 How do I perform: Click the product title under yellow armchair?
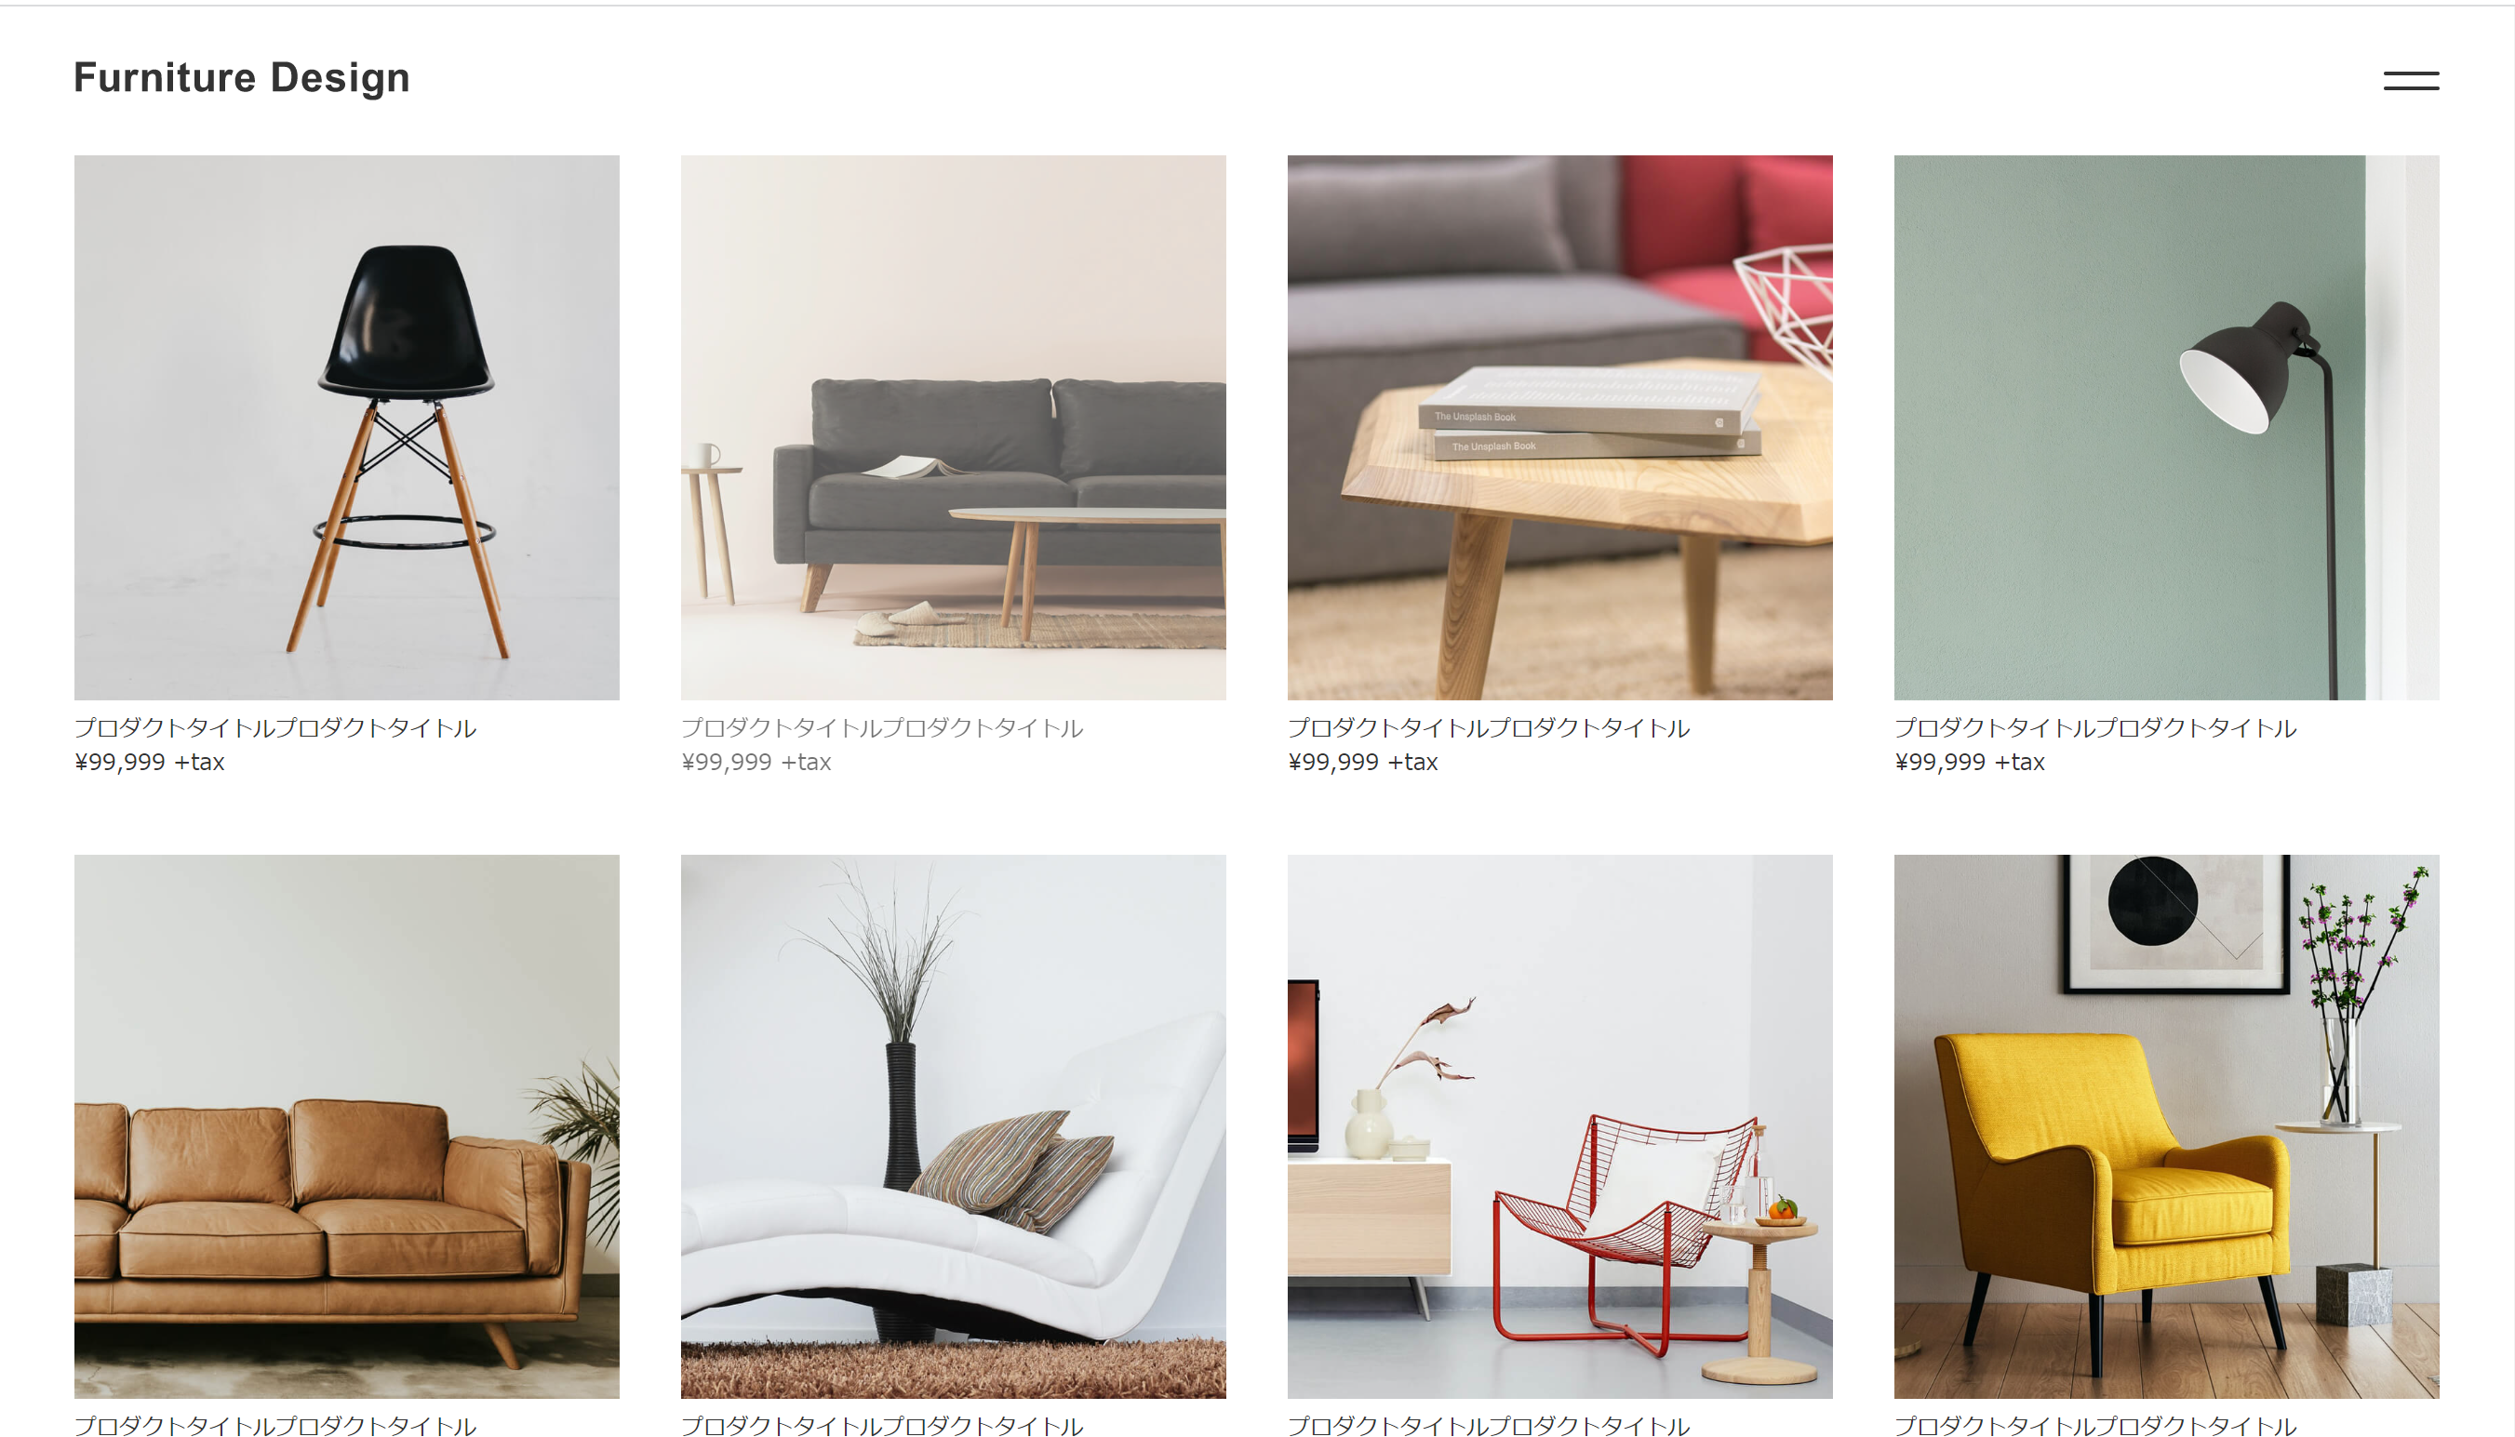(2095, 1425)
